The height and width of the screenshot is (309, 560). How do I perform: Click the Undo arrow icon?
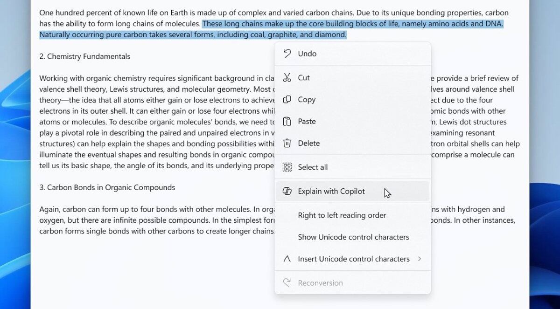[x=287, y=53]
